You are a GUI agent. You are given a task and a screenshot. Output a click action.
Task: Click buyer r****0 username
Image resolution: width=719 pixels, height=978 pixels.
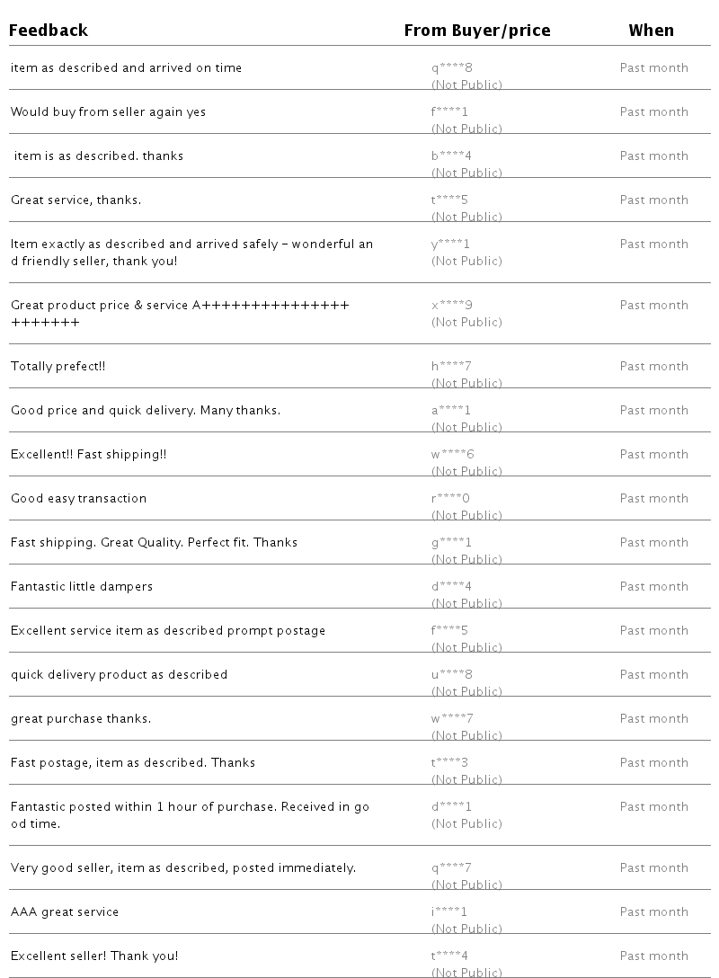pos(450,499)
